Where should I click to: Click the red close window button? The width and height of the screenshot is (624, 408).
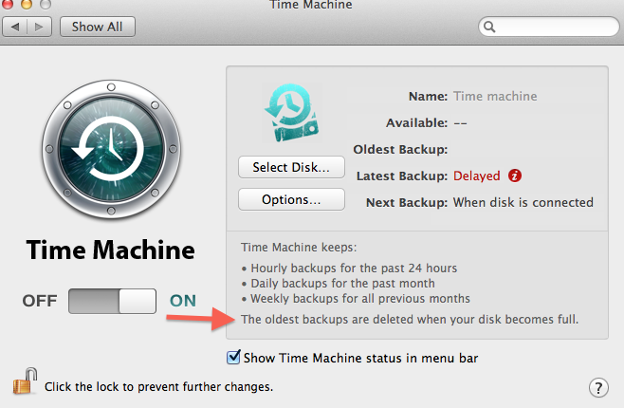(x=8, y=4)
